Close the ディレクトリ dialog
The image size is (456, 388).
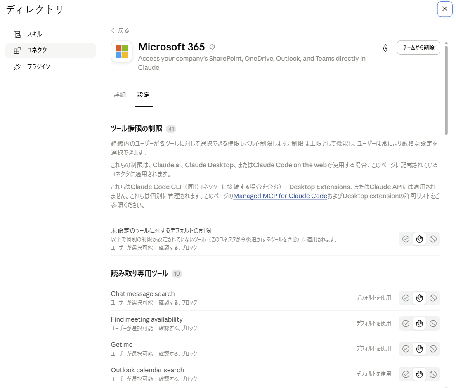445,9
